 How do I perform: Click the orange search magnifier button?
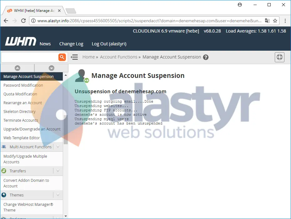click(62, 57)
